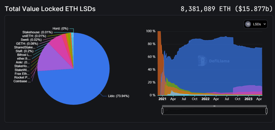This screenshot has height=130, width=275.
Task: Open the 16 LSDs dropdown
Action: tap(255, 24)
